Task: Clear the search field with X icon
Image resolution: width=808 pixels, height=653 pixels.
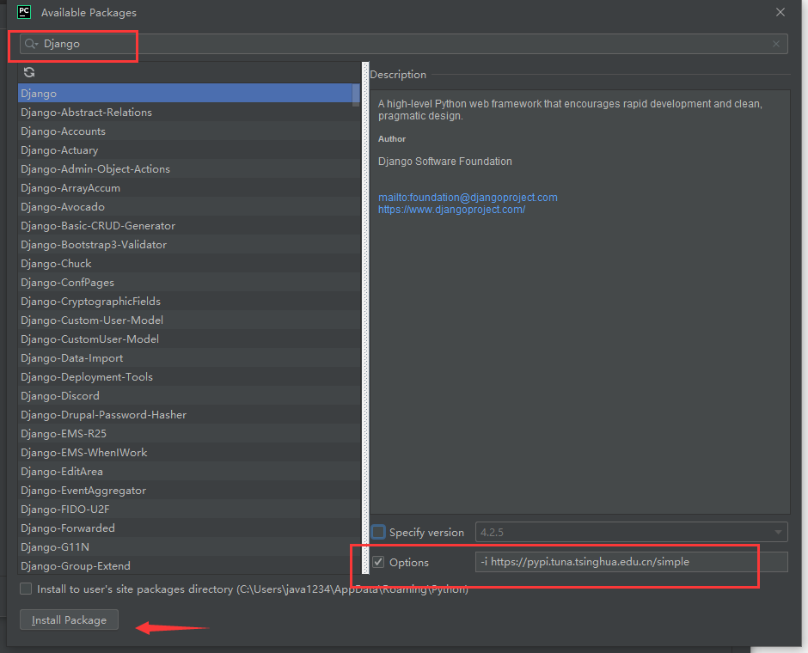Action: coord(776,44)
